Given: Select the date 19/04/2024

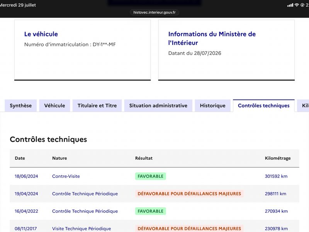Looking at the screenshot, I should point(26,194).
